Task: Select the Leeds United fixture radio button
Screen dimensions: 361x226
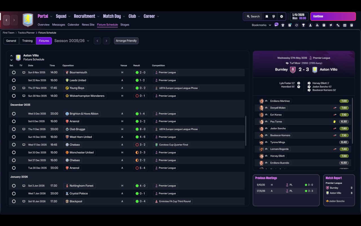Action: click(14, 80)
